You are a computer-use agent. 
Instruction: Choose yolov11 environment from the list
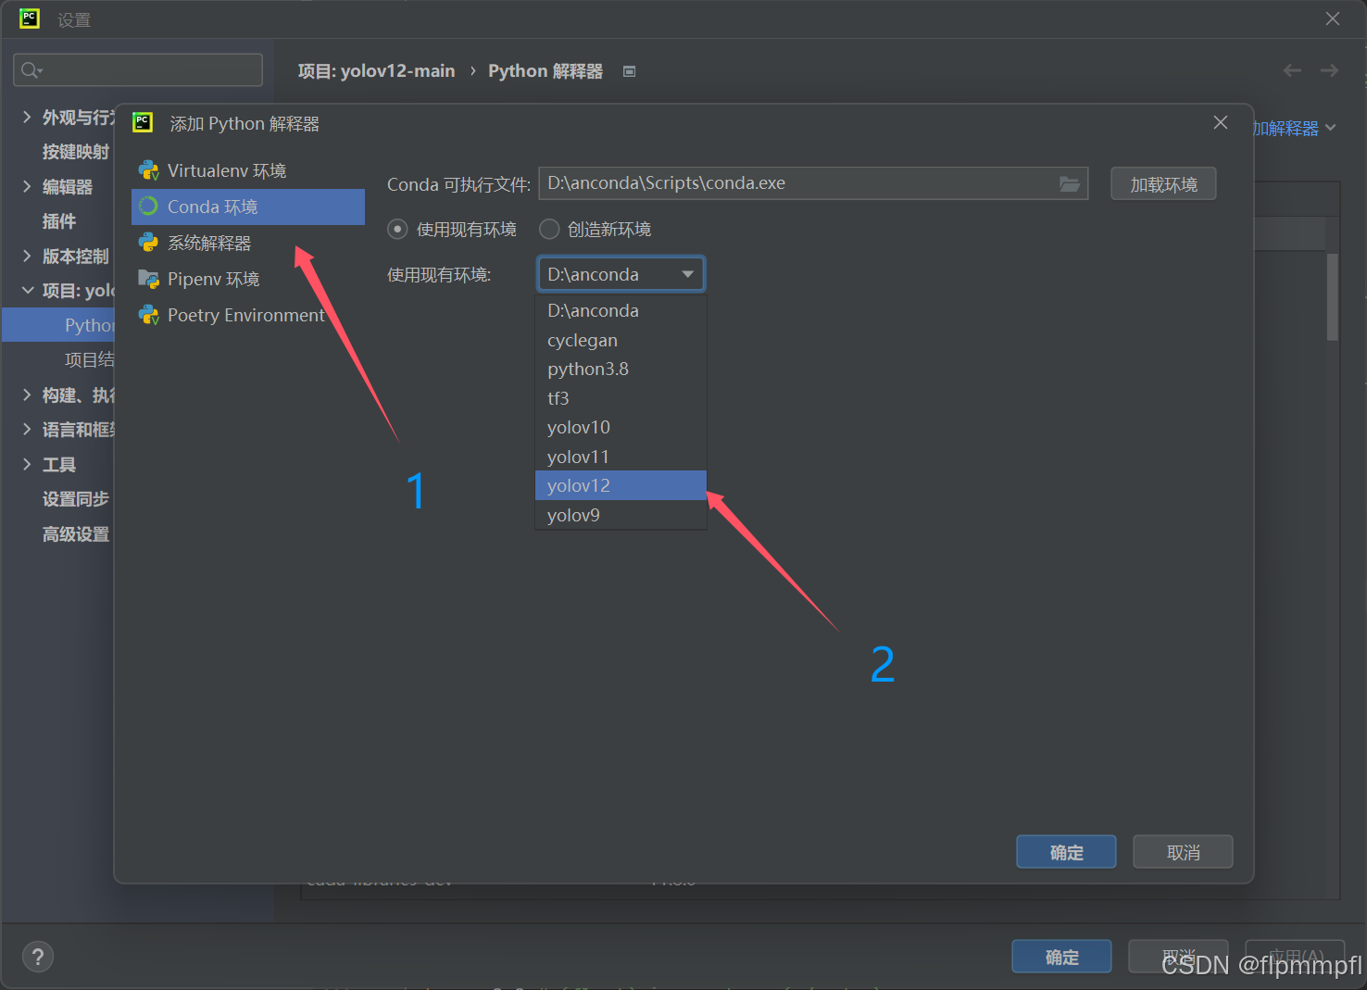(x=621, y=457)
